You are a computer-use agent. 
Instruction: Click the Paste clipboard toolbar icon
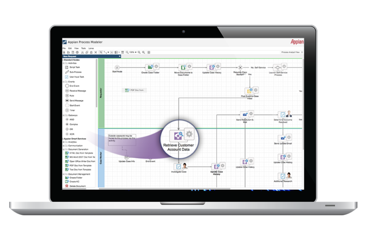pyautogui.click(x=91, y=52)
